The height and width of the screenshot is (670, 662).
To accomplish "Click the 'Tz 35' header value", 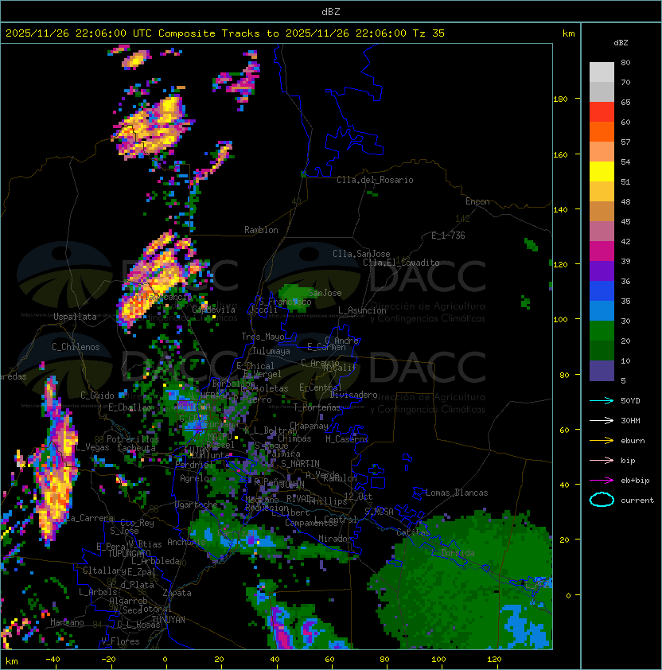I will (429, 33).
